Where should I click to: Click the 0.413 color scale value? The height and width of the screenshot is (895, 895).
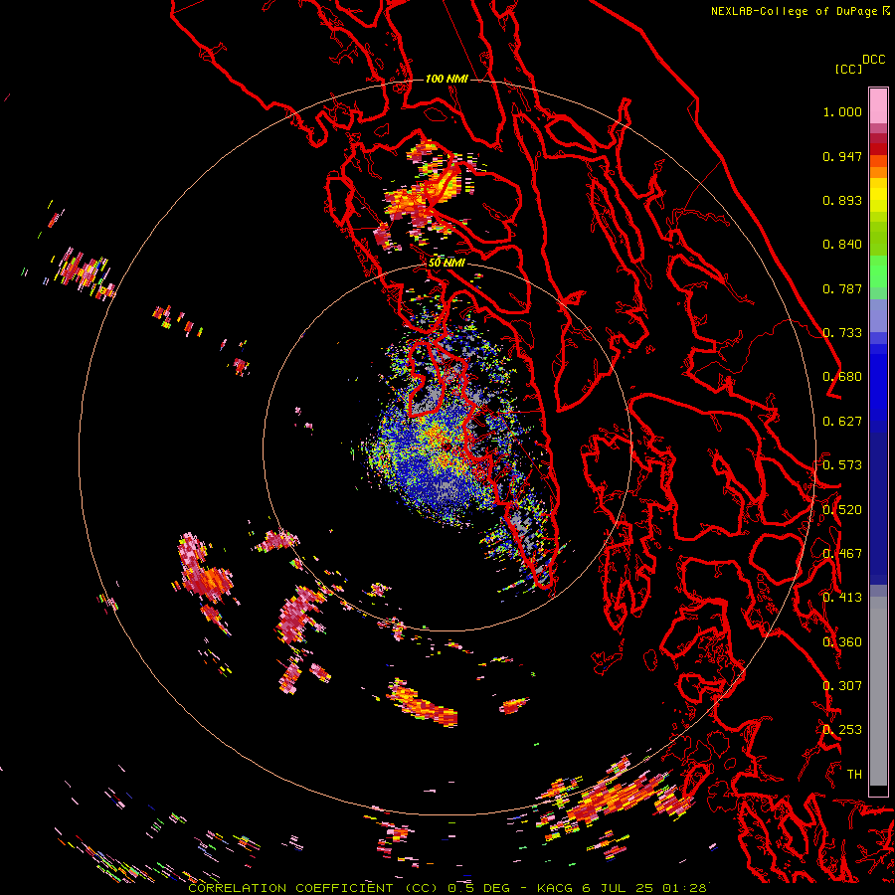point(842,598)
